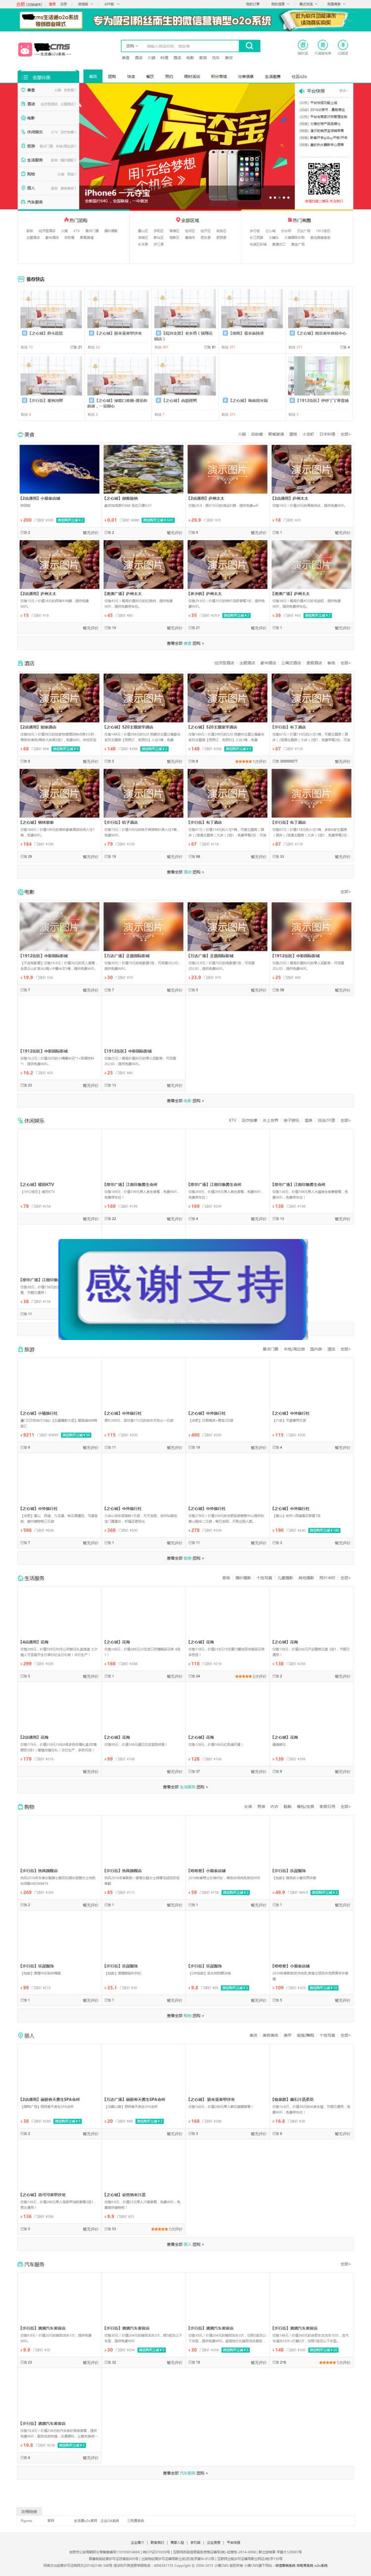
Task: Click the 休闲娱乐 section heading icon
Action: point(21,1120)
